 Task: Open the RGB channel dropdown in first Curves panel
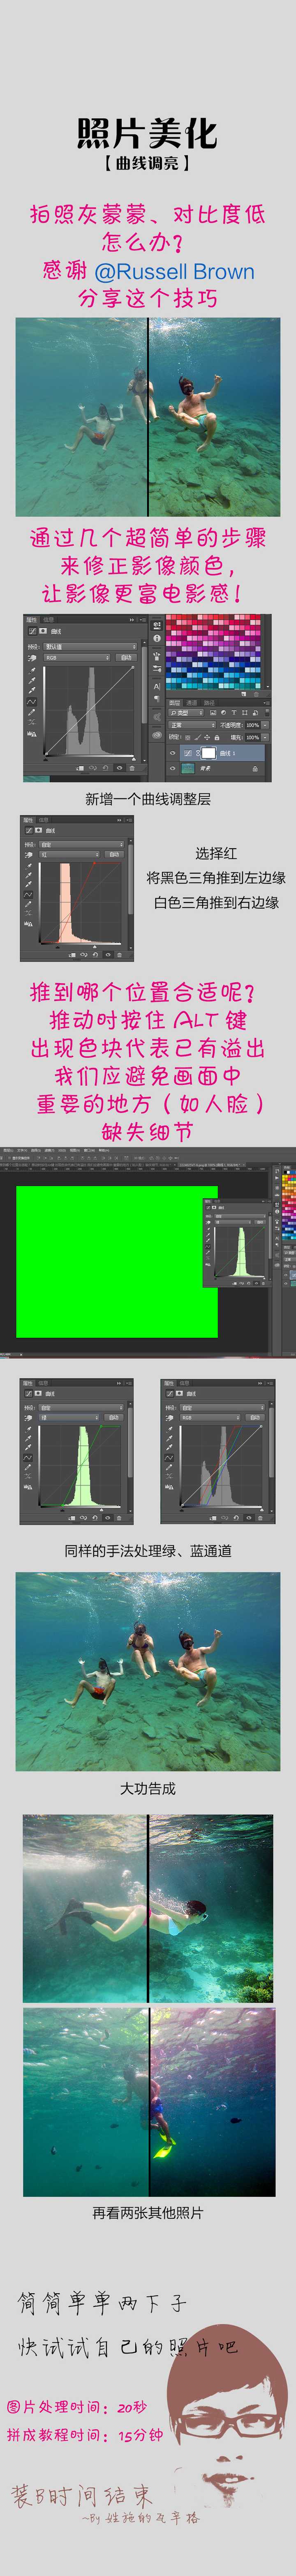77,657
